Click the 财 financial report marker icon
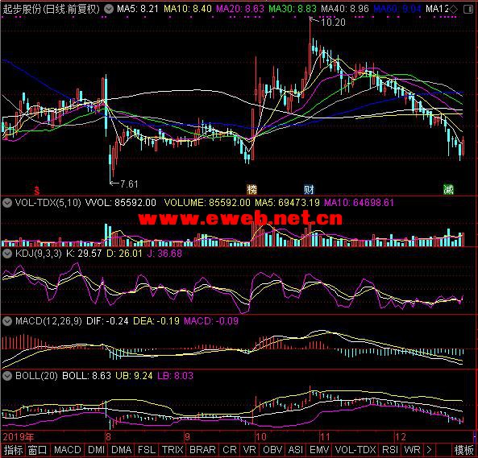This screenshot has width=478, height=458. coord(309,190)
